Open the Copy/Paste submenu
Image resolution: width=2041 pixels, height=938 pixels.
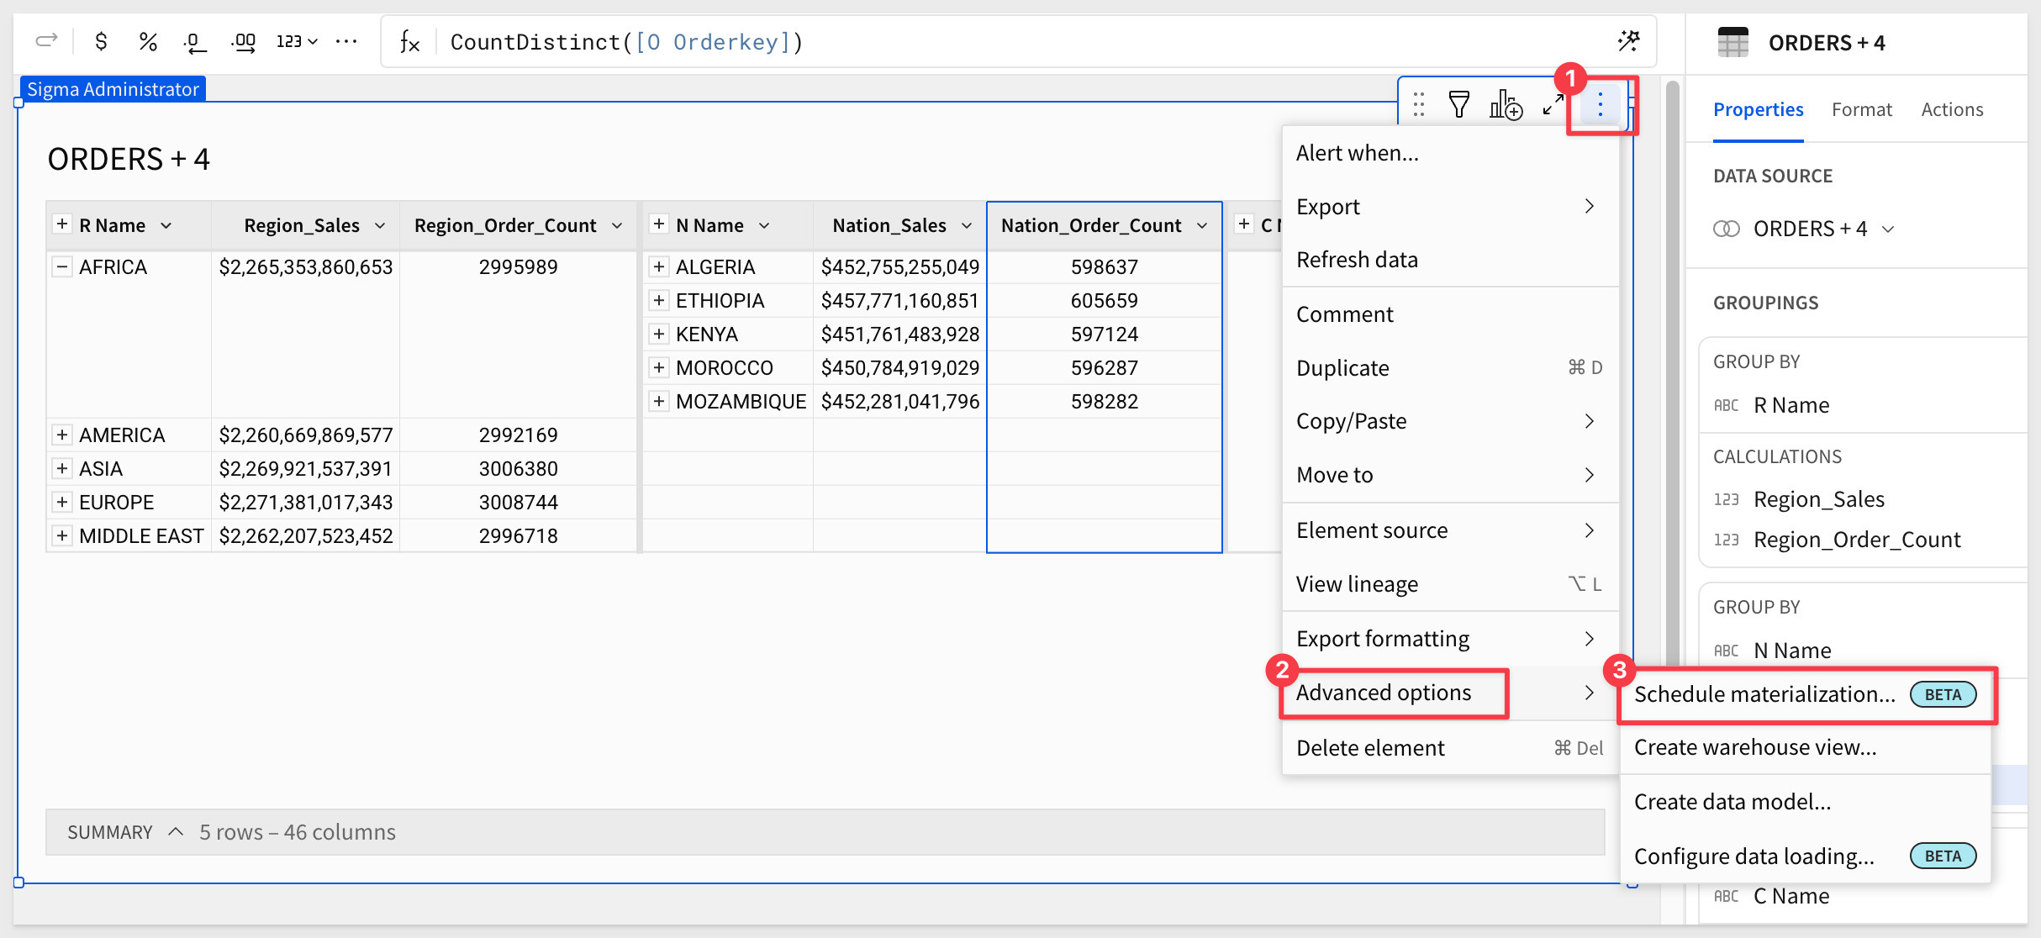pos(1450,420)
